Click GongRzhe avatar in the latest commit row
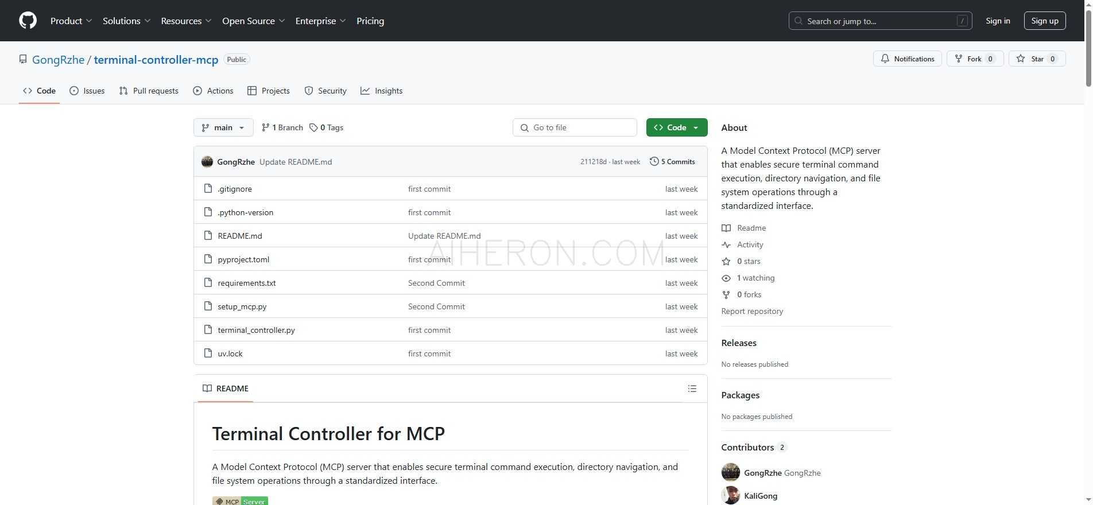Screen dimensions: 1093x505 (x=207, y=162)
